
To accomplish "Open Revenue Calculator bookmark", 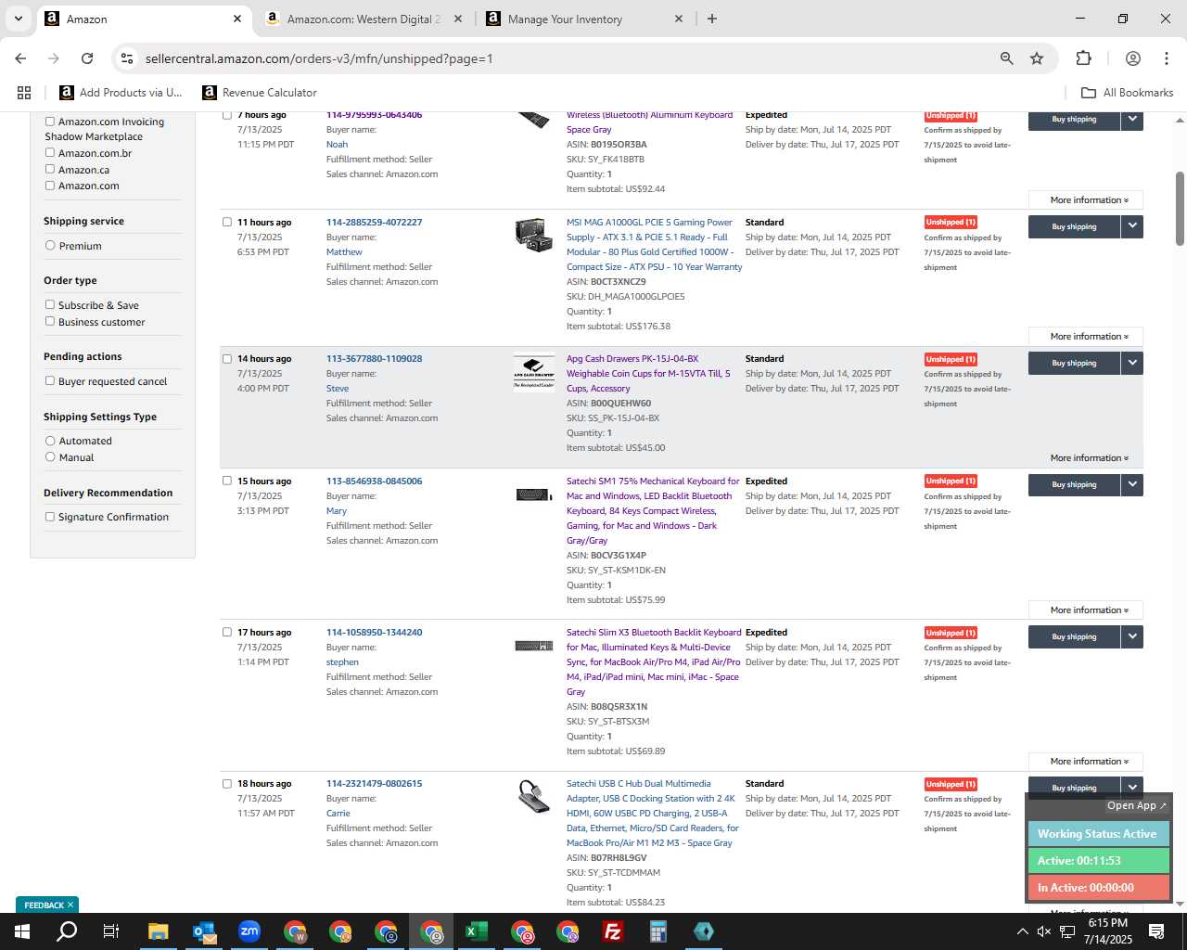I will click(x=260, y=93).
